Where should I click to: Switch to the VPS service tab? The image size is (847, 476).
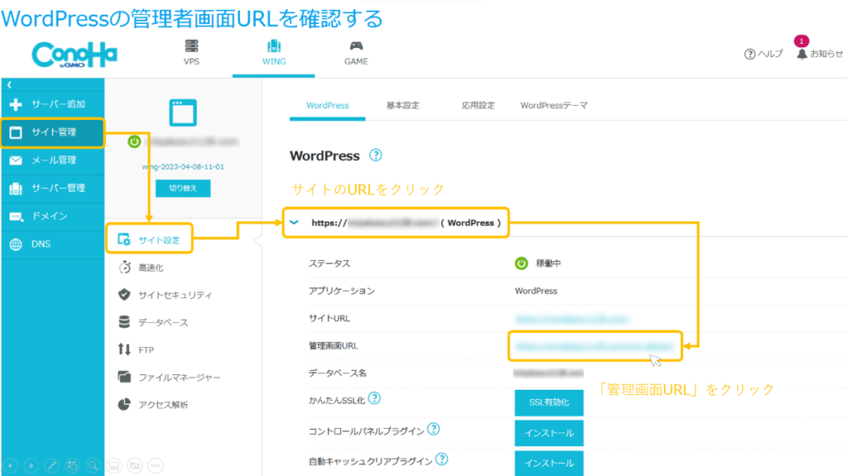191,53
